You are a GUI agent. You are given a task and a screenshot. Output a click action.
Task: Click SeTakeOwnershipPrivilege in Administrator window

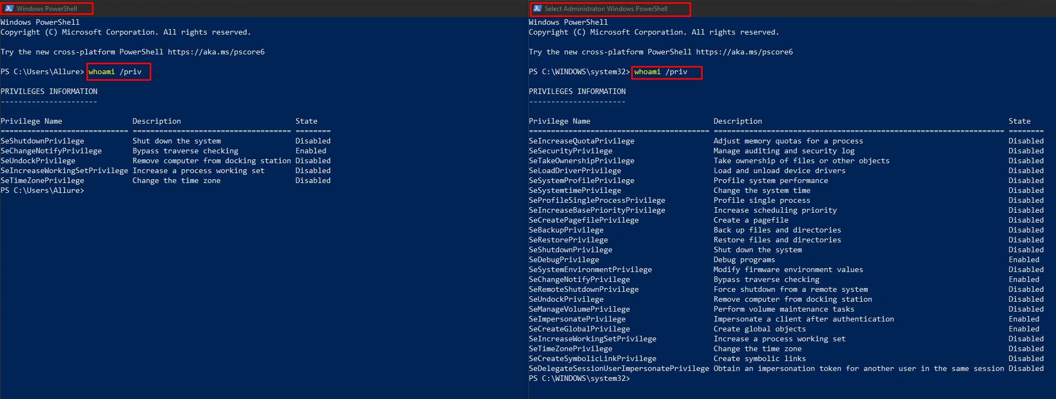click(x=582, y=161)
